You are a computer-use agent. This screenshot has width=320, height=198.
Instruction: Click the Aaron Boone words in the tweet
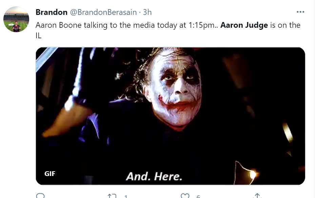click(x=59, y=25)
